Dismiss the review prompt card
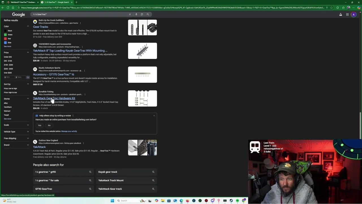This screenshot has width=362, height=204. pyautogui.click(x=154, y=116)
